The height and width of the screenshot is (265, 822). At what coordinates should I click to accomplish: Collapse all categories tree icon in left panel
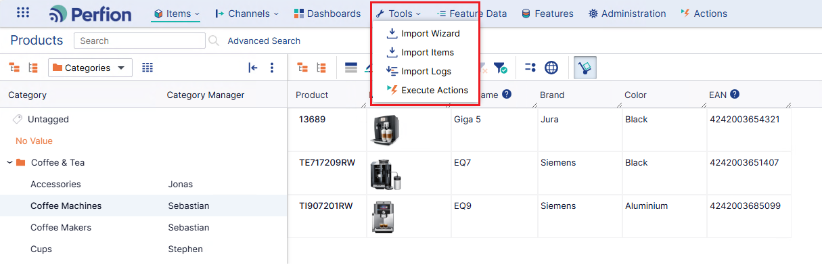(32, 68)
